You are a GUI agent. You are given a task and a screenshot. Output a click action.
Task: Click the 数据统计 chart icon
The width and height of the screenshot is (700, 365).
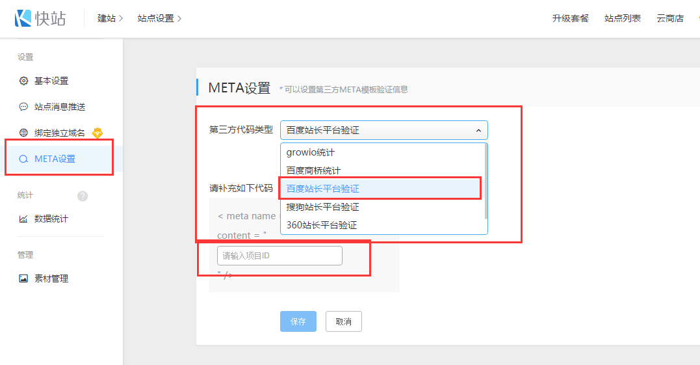(x=23, y=219)
